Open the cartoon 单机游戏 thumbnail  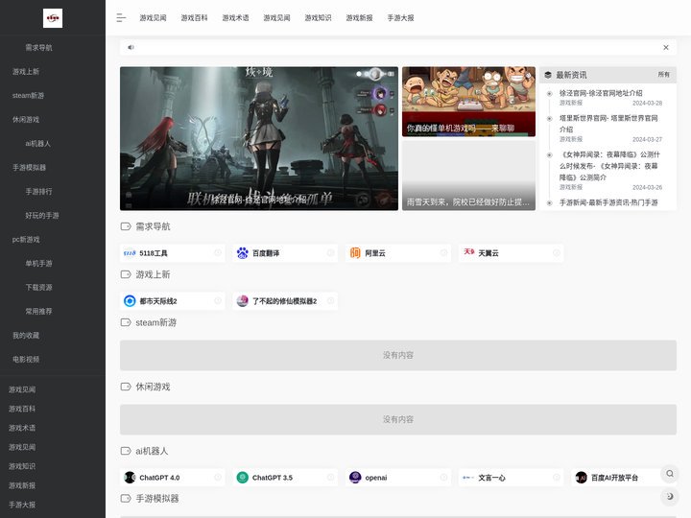(x=468, y=102)
